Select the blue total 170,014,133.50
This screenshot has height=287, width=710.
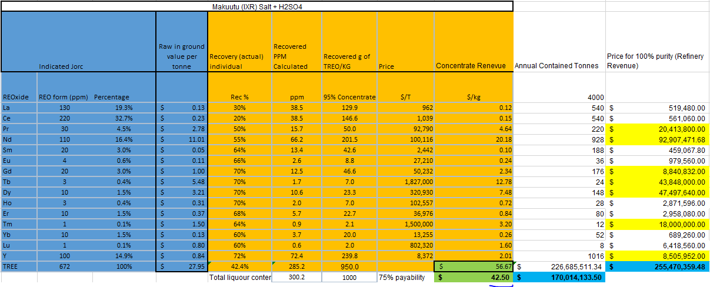pyautogui.click(x=559, y=278)
